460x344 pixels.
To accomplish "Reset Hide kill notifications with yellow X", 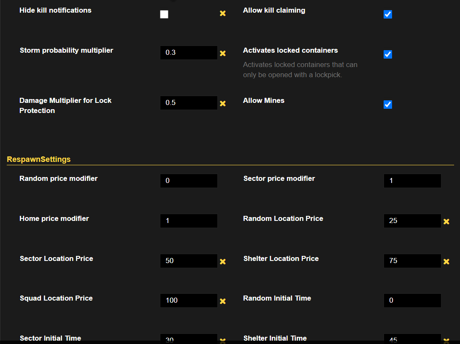I will (x=223, y=13).
